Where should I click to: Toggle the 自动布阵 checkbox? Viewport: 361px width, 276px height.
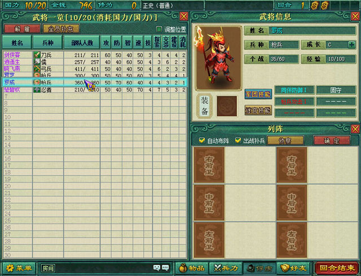(x=202, y=140)
